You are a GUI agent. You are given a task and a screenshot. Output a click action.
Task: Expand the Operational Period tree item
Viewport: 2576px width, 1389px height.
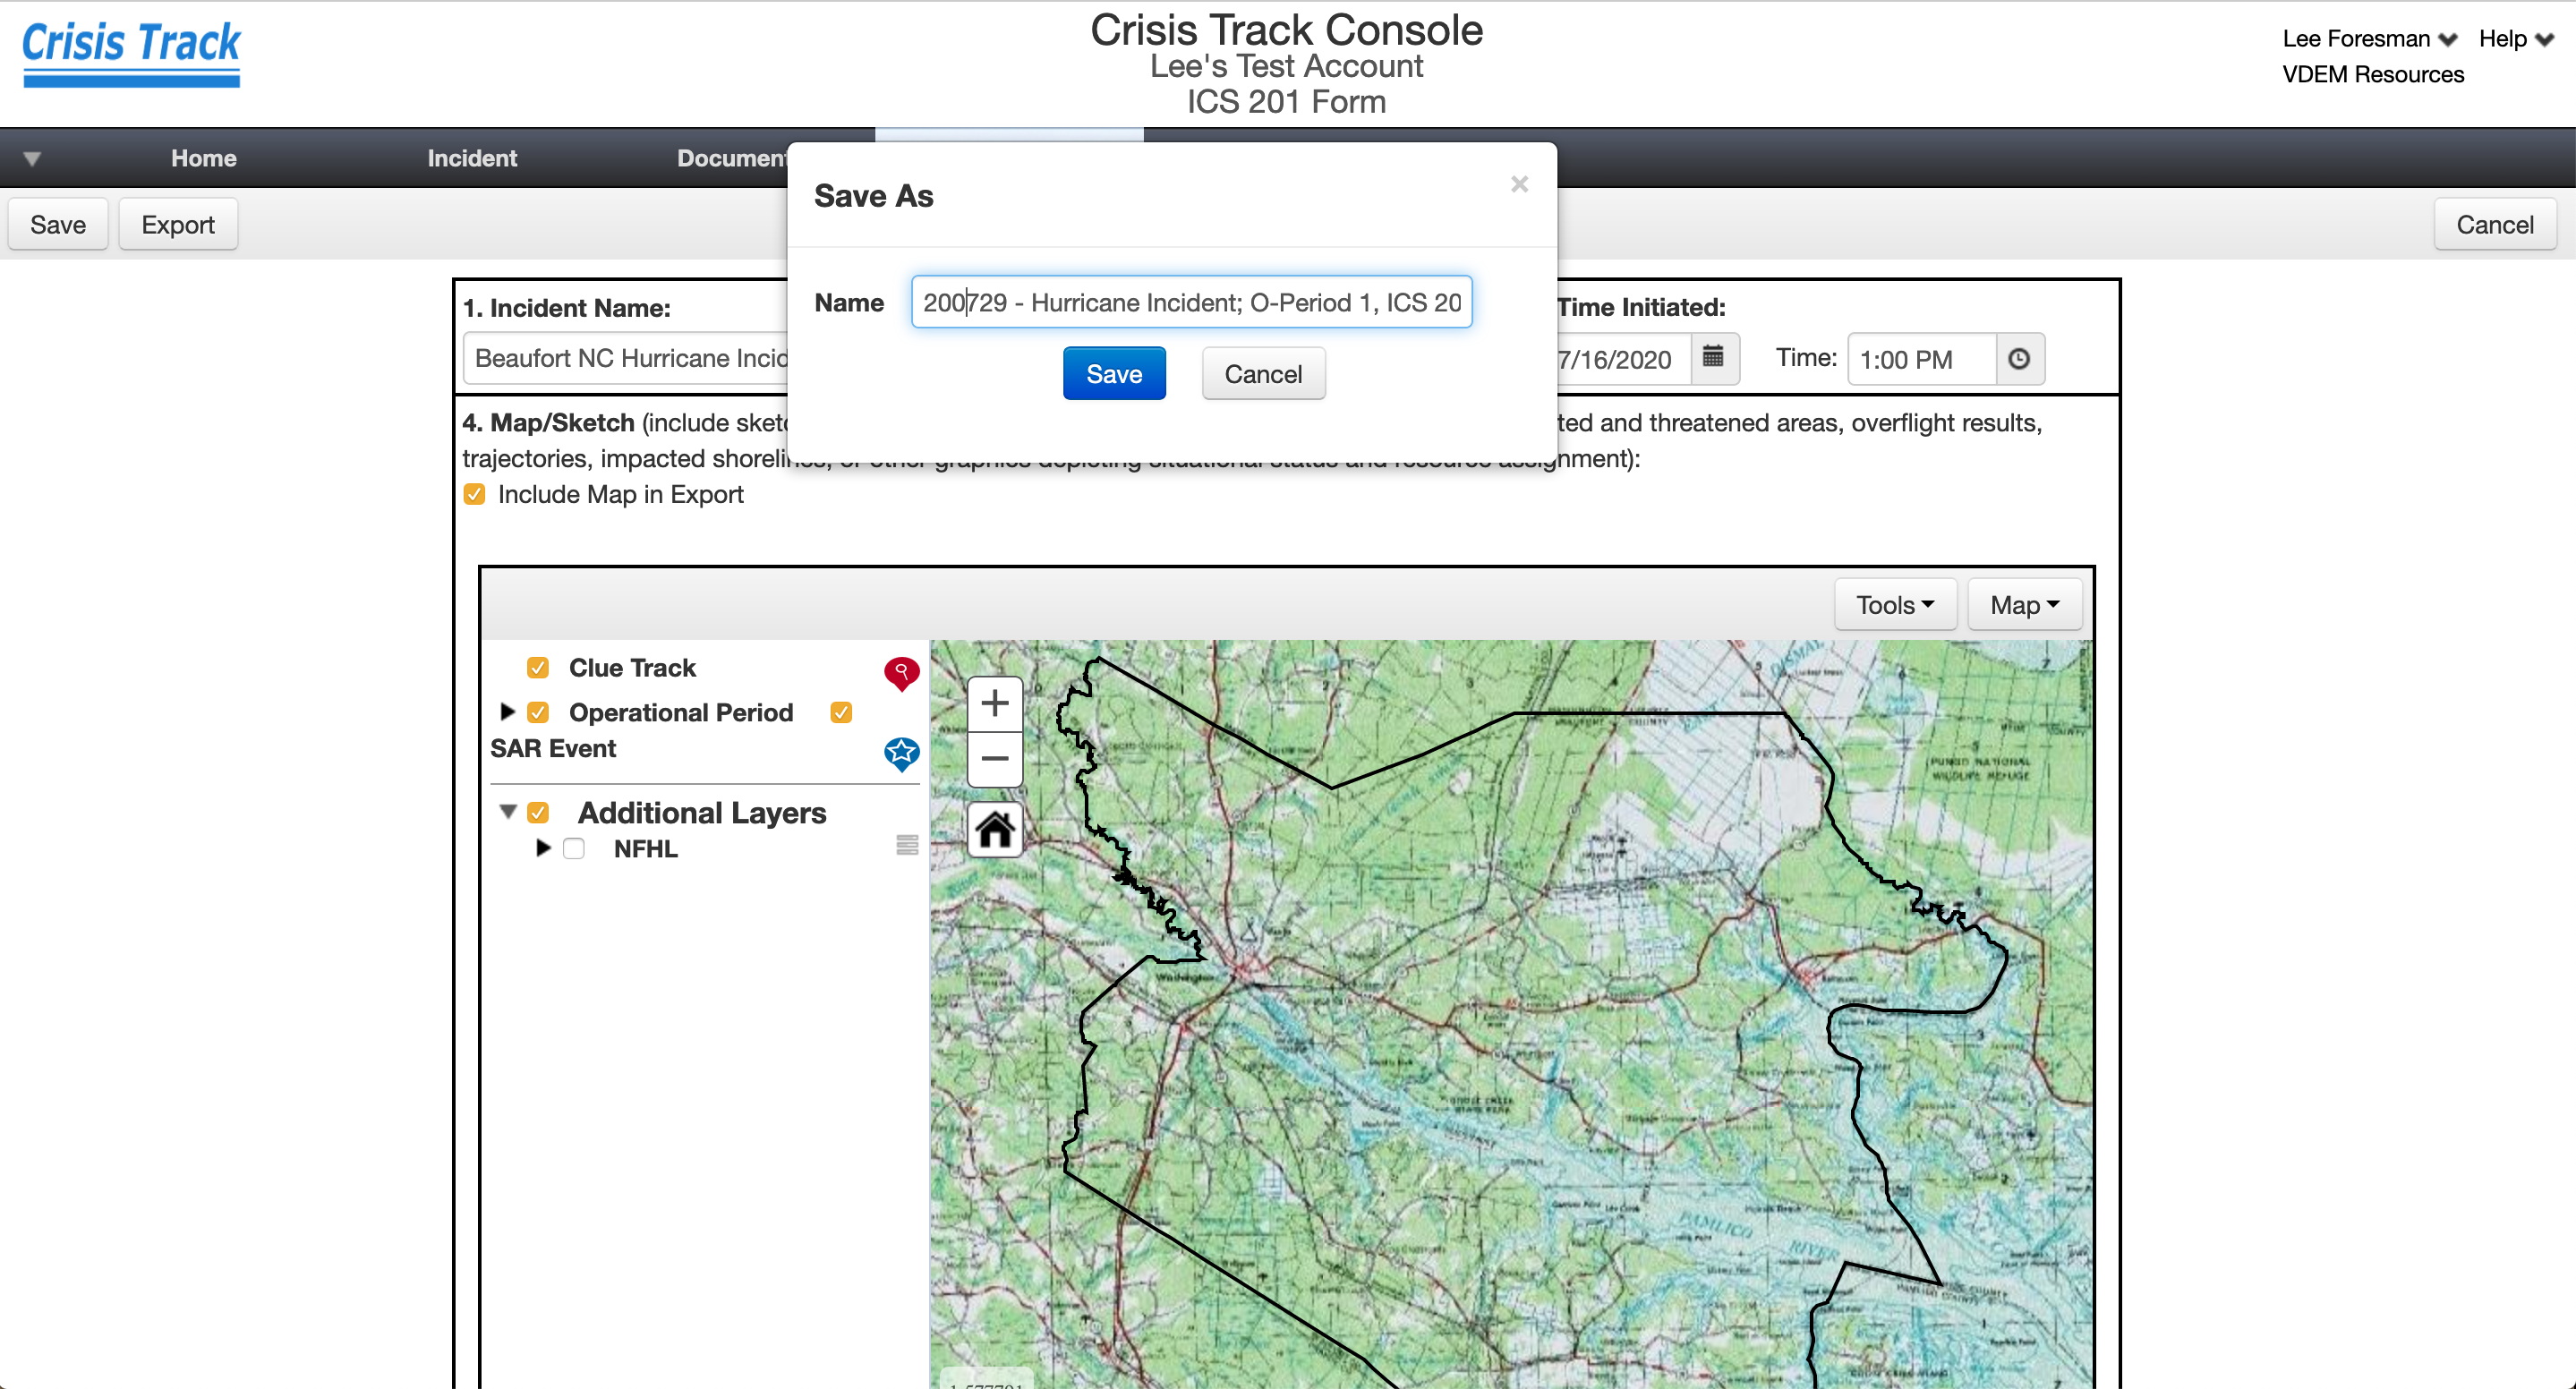507,711
